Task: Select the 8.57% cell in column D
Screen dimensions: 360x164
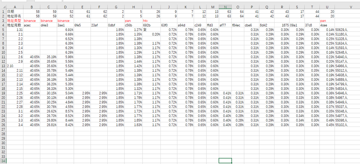Action: click(x=65, y=111)
